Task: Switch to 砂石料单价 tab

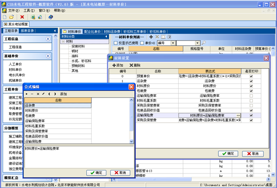Action: 158,31
